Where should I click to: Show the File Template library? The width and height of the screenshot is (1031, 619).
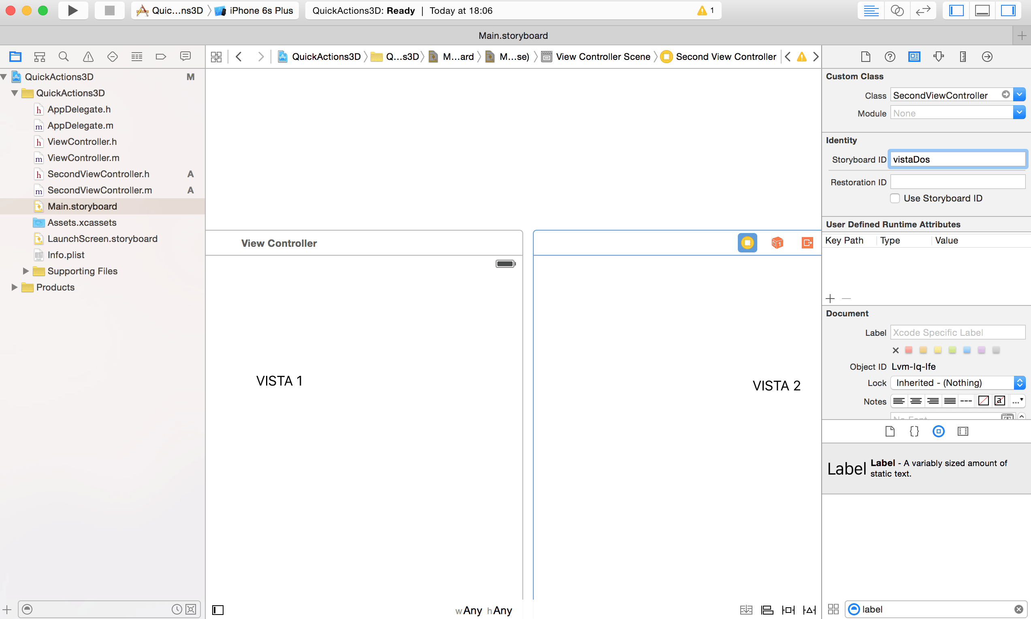click(890, 431)
